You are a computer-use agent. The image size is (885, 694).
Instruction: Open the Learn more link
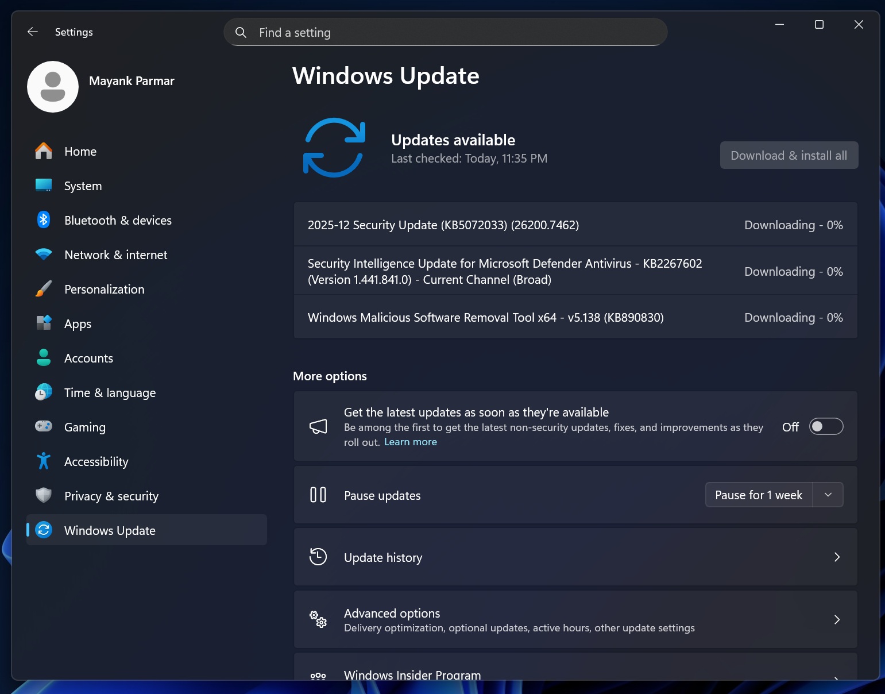[410, 441]
